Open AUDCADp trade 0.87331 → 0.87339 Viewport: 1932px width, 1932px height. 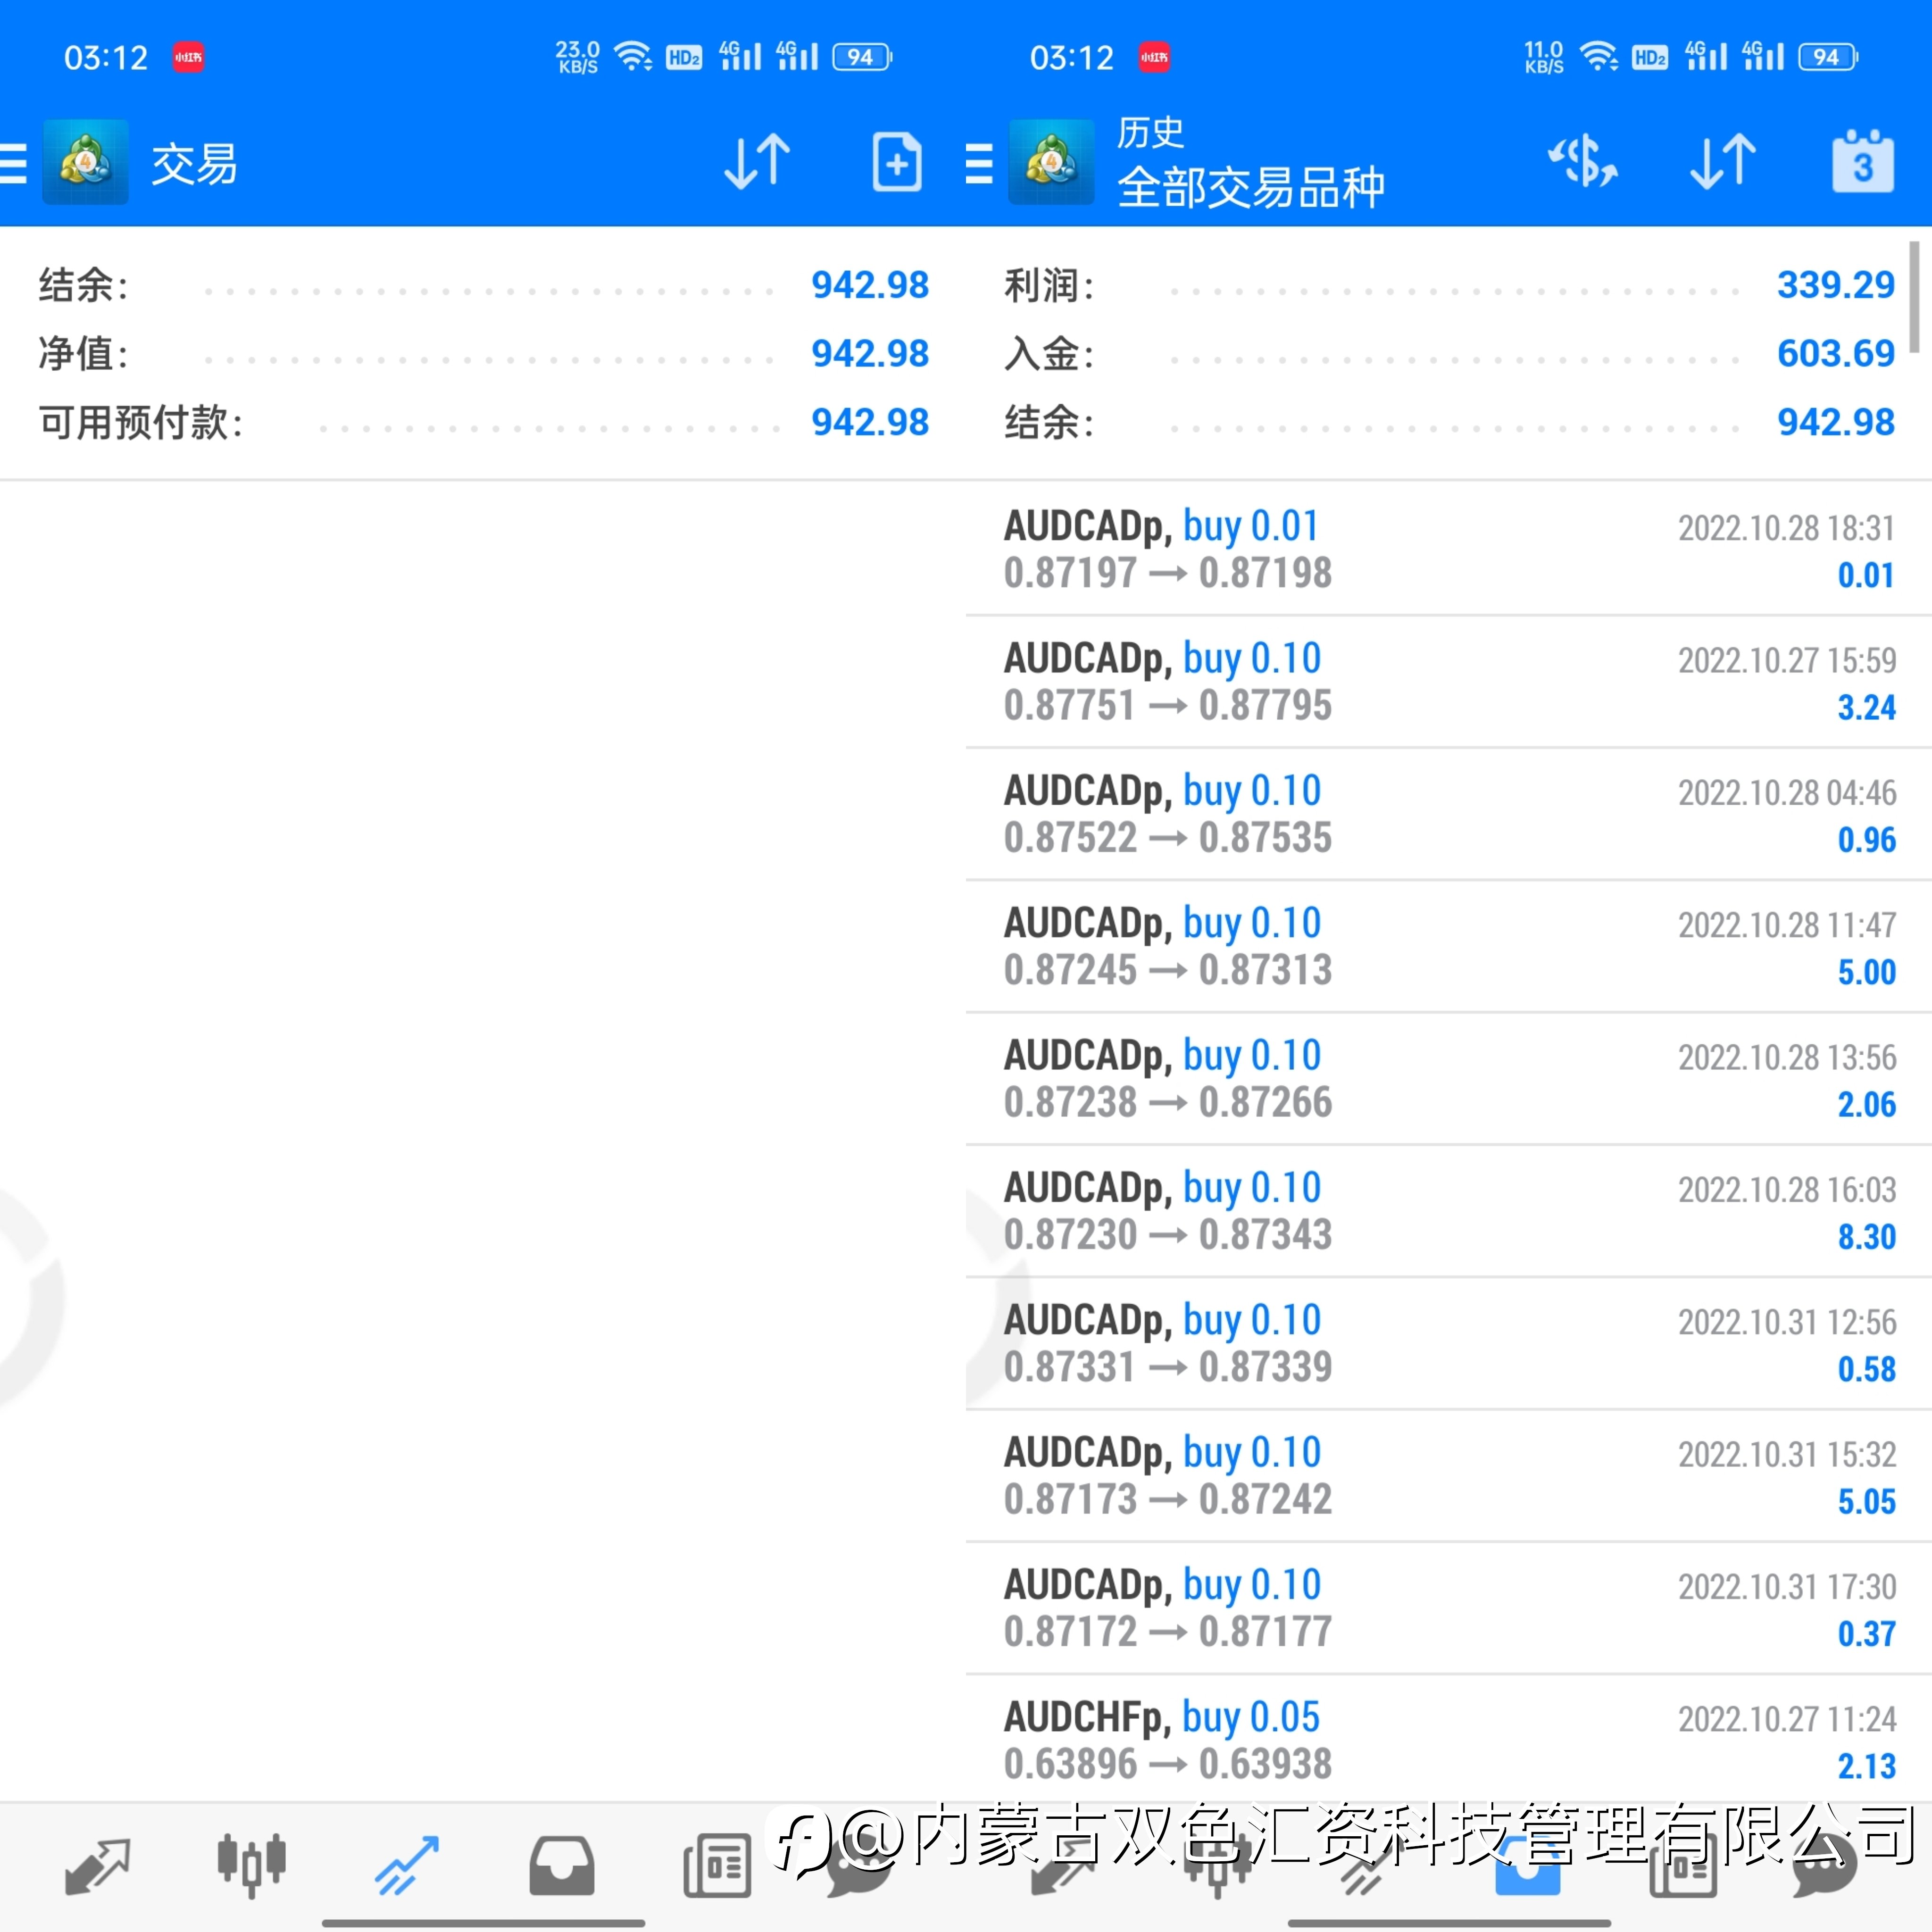1449,1343
